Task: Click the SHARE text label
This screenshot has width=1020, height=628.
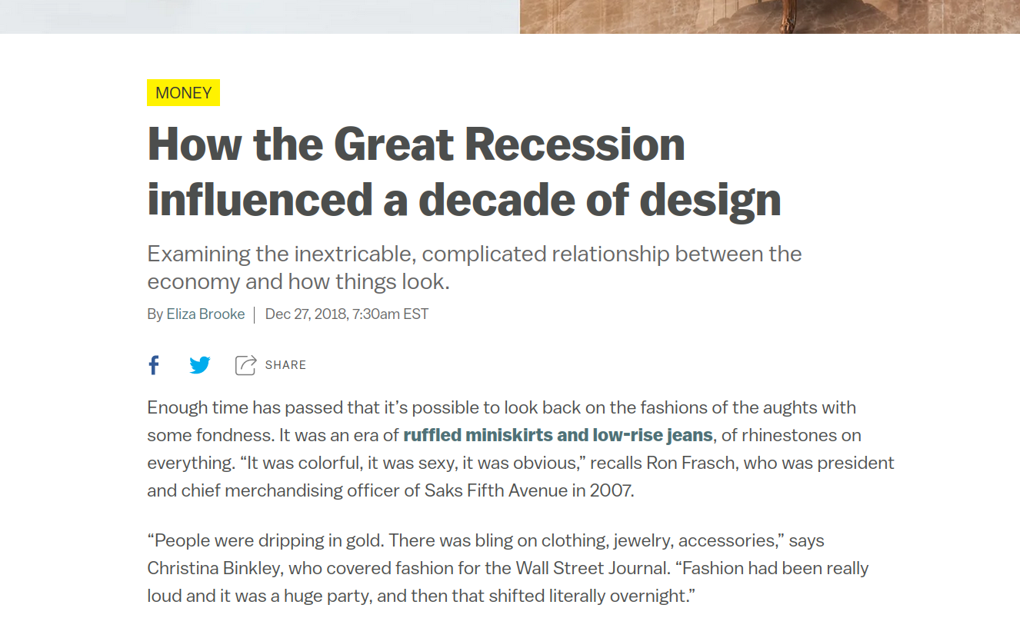Action: (285, 365)
